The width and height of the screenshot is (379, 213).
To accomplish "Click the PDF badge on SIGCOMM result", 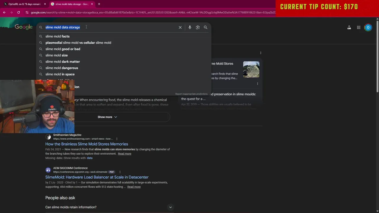I will pyautogui.click(x=112, y=172).
